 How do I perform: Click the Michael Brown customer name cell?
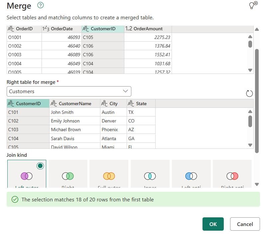coord(75,129)
